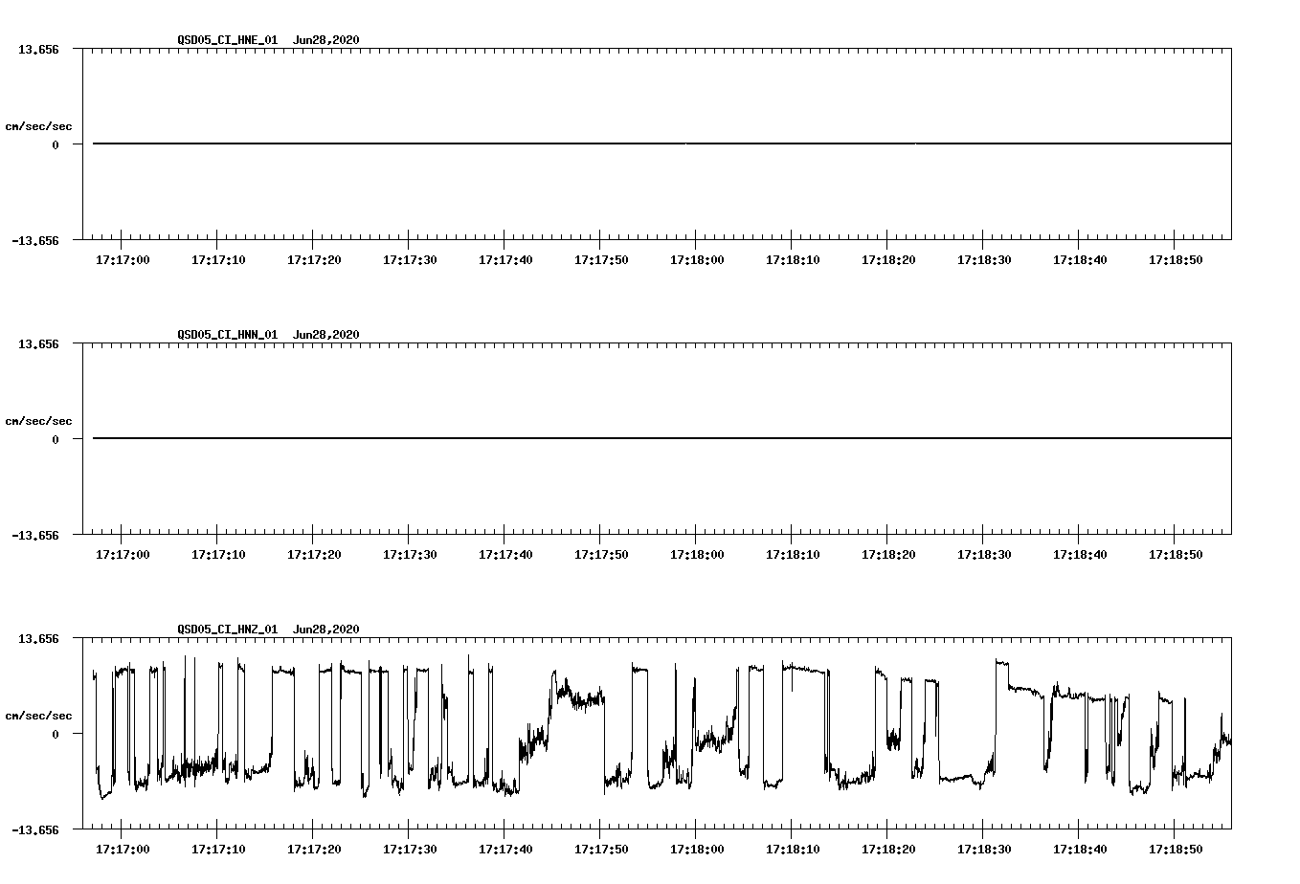Click 17:18:40 time label under HNN plot
Viewport: 1300px width, 884px height.
click(1080, 555)
